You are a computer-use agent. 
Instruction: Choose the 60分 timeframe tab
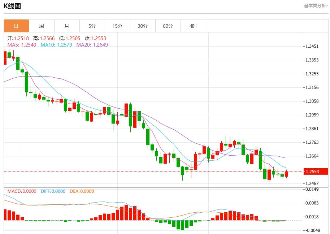168,26
